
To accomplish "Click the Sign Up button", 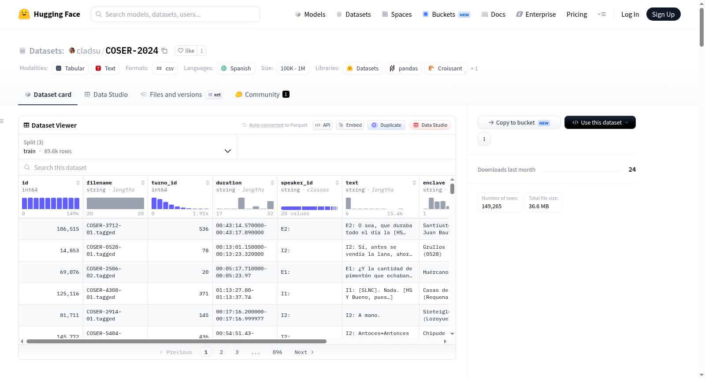I will (663, 14).
